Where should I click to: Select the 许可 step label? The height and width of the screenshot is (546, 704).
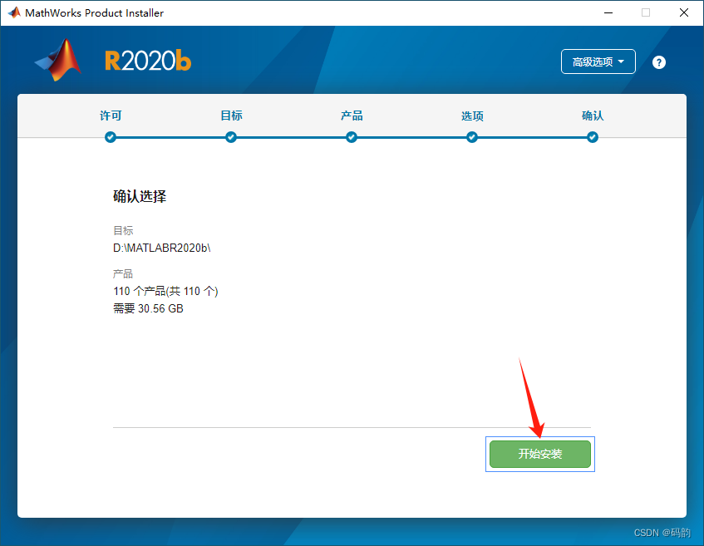tap(111, 116)
